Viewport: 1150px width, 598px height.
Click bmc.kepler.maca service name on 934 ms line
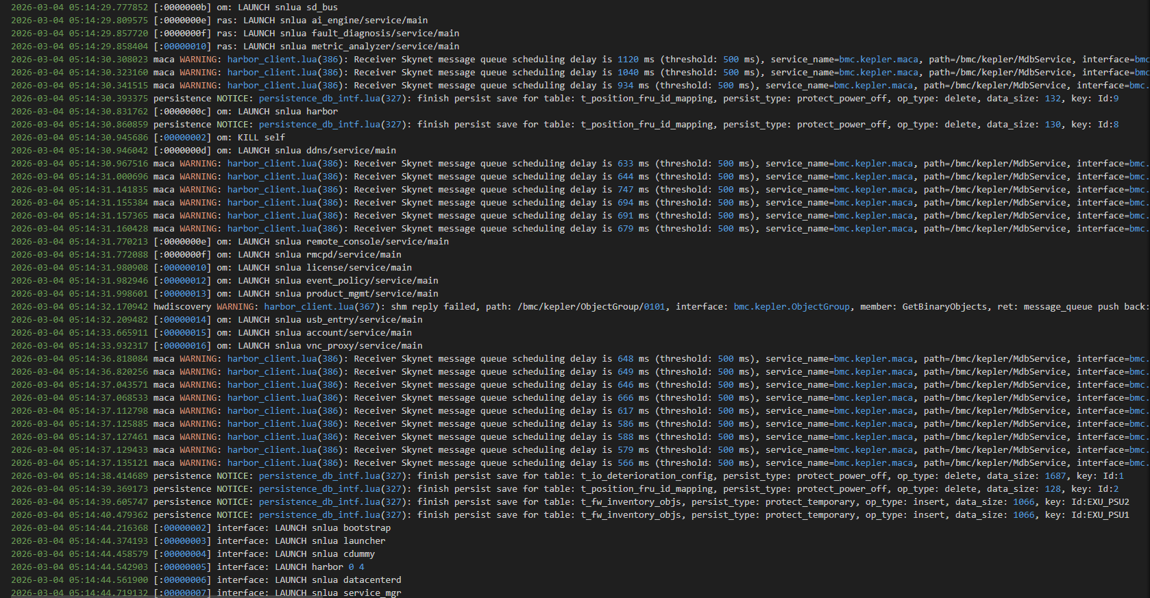click(873, 86)
